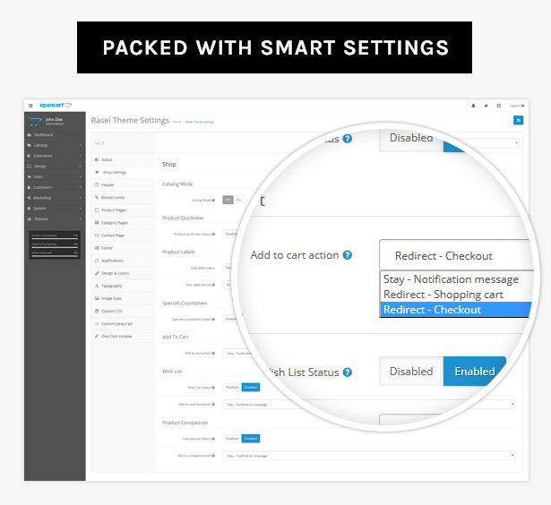This screenshot has height=505, width=551.
Task: Set Catalog Mode toggle to On
Action: click(238, 200)
